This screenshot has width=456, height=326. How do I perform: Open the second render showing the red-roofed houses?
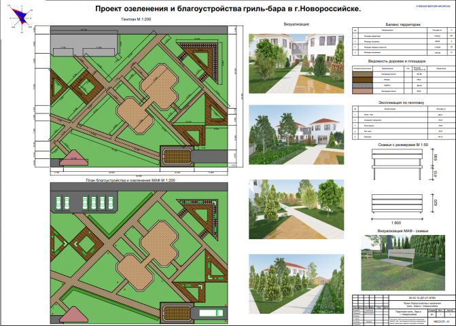pyautogui.click(x=296, y=135)
